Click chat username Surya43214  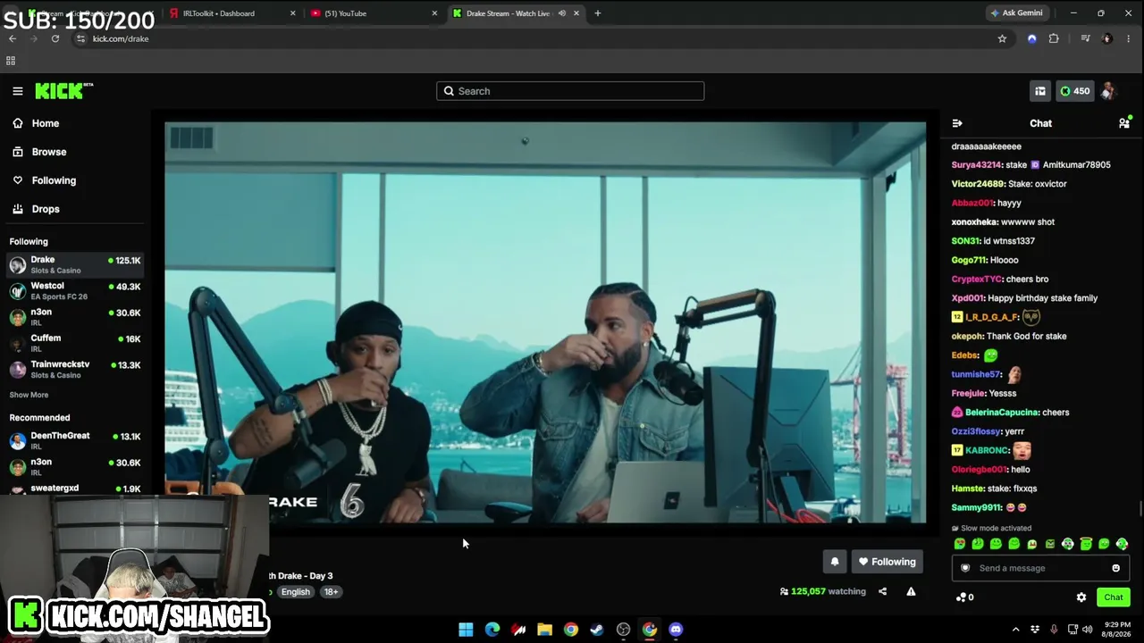pyautogui.click(x=976, y=165)
